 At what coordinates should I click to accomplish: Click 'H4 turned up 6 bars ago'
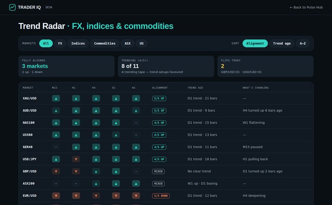[x=262, y=111]
